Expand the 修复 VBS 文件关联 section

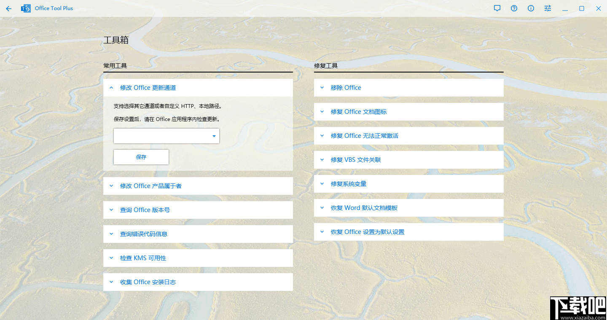tap(322, 159)
